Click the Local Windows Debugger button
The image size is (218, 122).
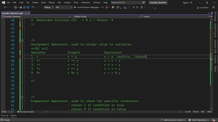point(88,7)
